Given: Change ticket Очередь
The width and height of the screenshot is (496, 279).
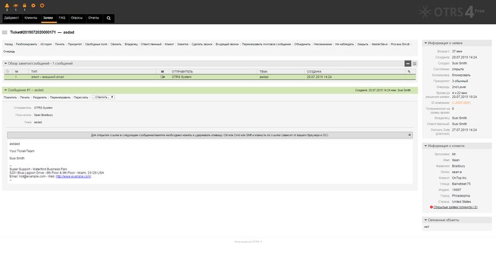Looking at the screenshot, I should (9, 51).
